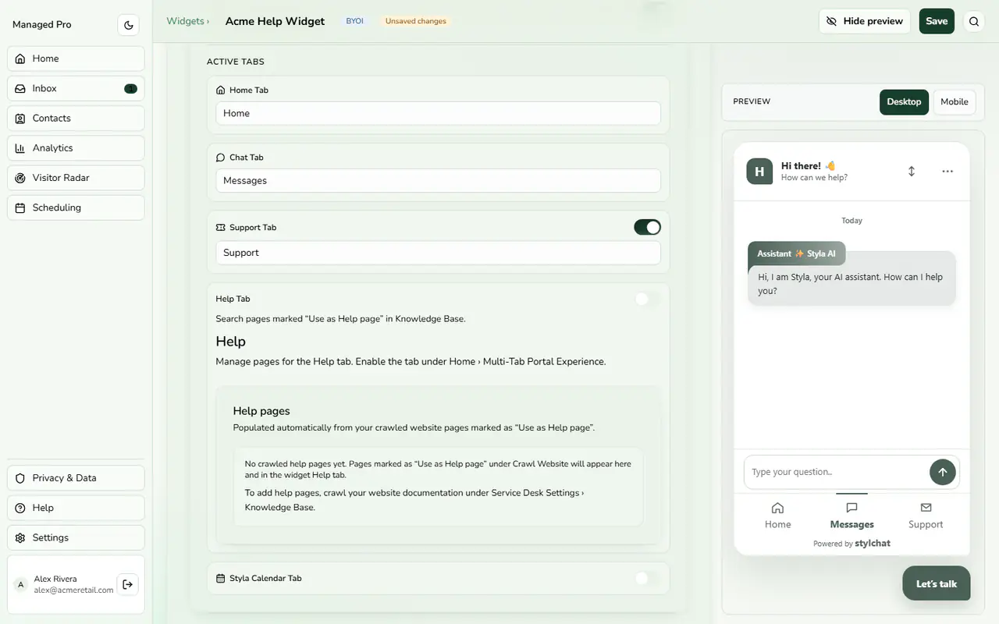The image size is (999, 624).
Task: Open Contacts from the sidebar
Action: [x=76, y=119]
